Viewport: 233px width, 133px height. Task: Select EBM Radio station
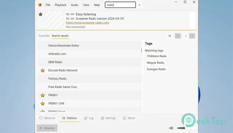[90, 62]
